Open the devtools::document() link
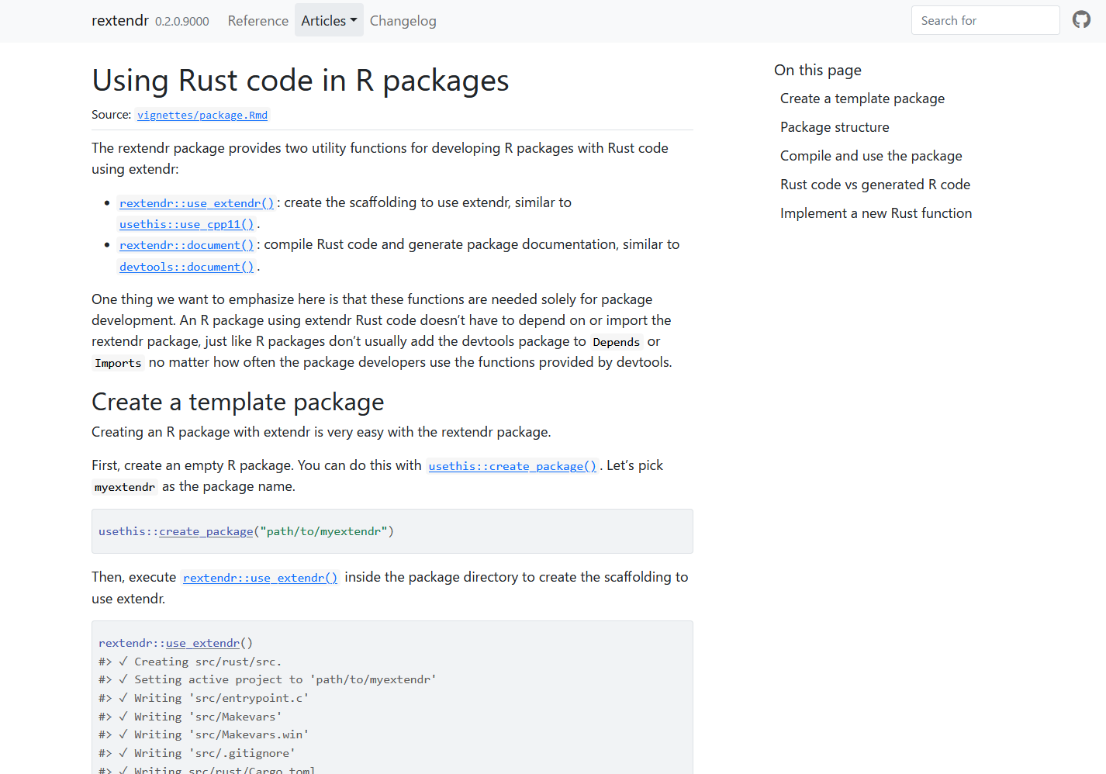1106x774 pixels. (186, 267)
